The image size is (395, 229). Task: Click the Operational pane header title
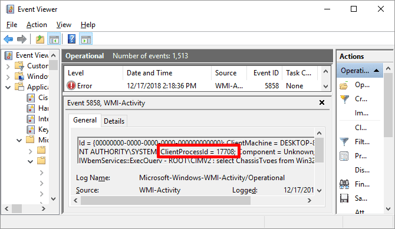pos(85,56)
